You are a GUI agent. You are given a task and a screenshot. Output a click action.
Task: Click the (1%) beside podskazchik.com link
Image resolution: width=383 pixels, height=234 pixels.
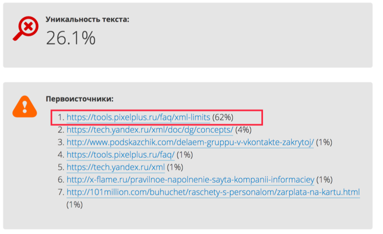tap(324, 142)
